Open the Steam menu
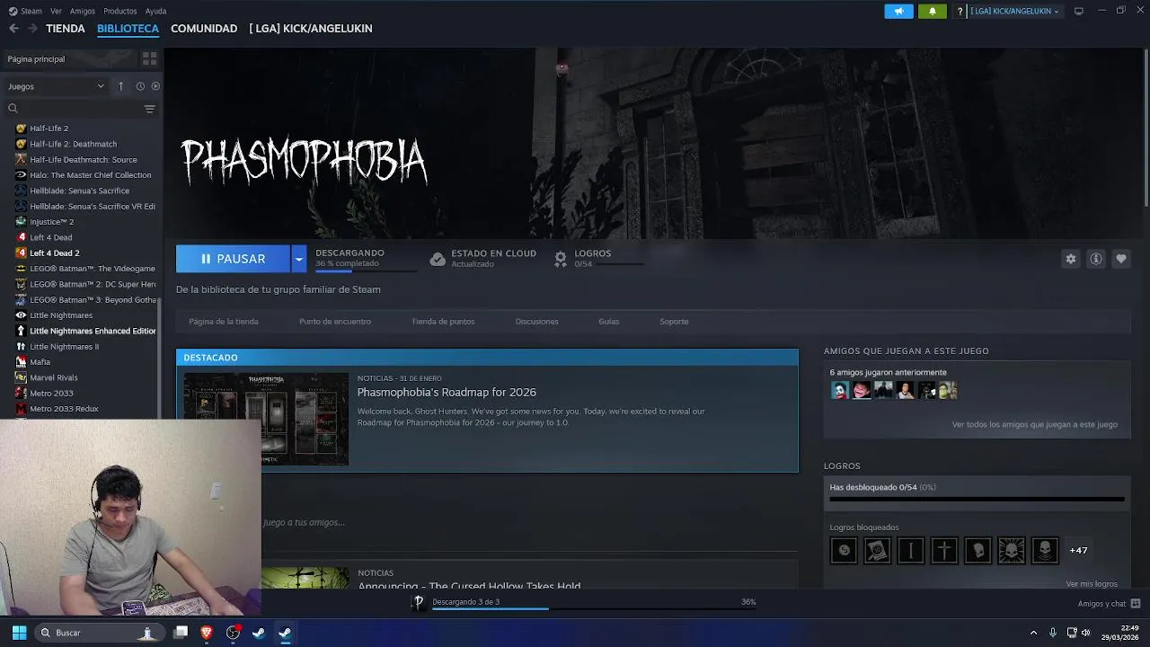This screenshot has width=1150, height=647. point(25,11)
